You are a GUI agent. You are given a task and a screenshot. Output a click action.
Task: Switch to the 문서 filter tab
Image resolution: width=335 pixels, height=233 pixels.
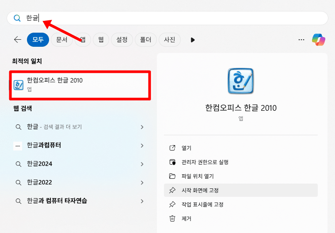tap(62, 40)
